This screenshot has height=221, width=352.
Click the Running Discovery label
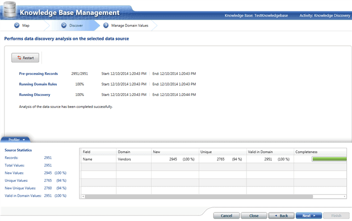tap(35, 95)
